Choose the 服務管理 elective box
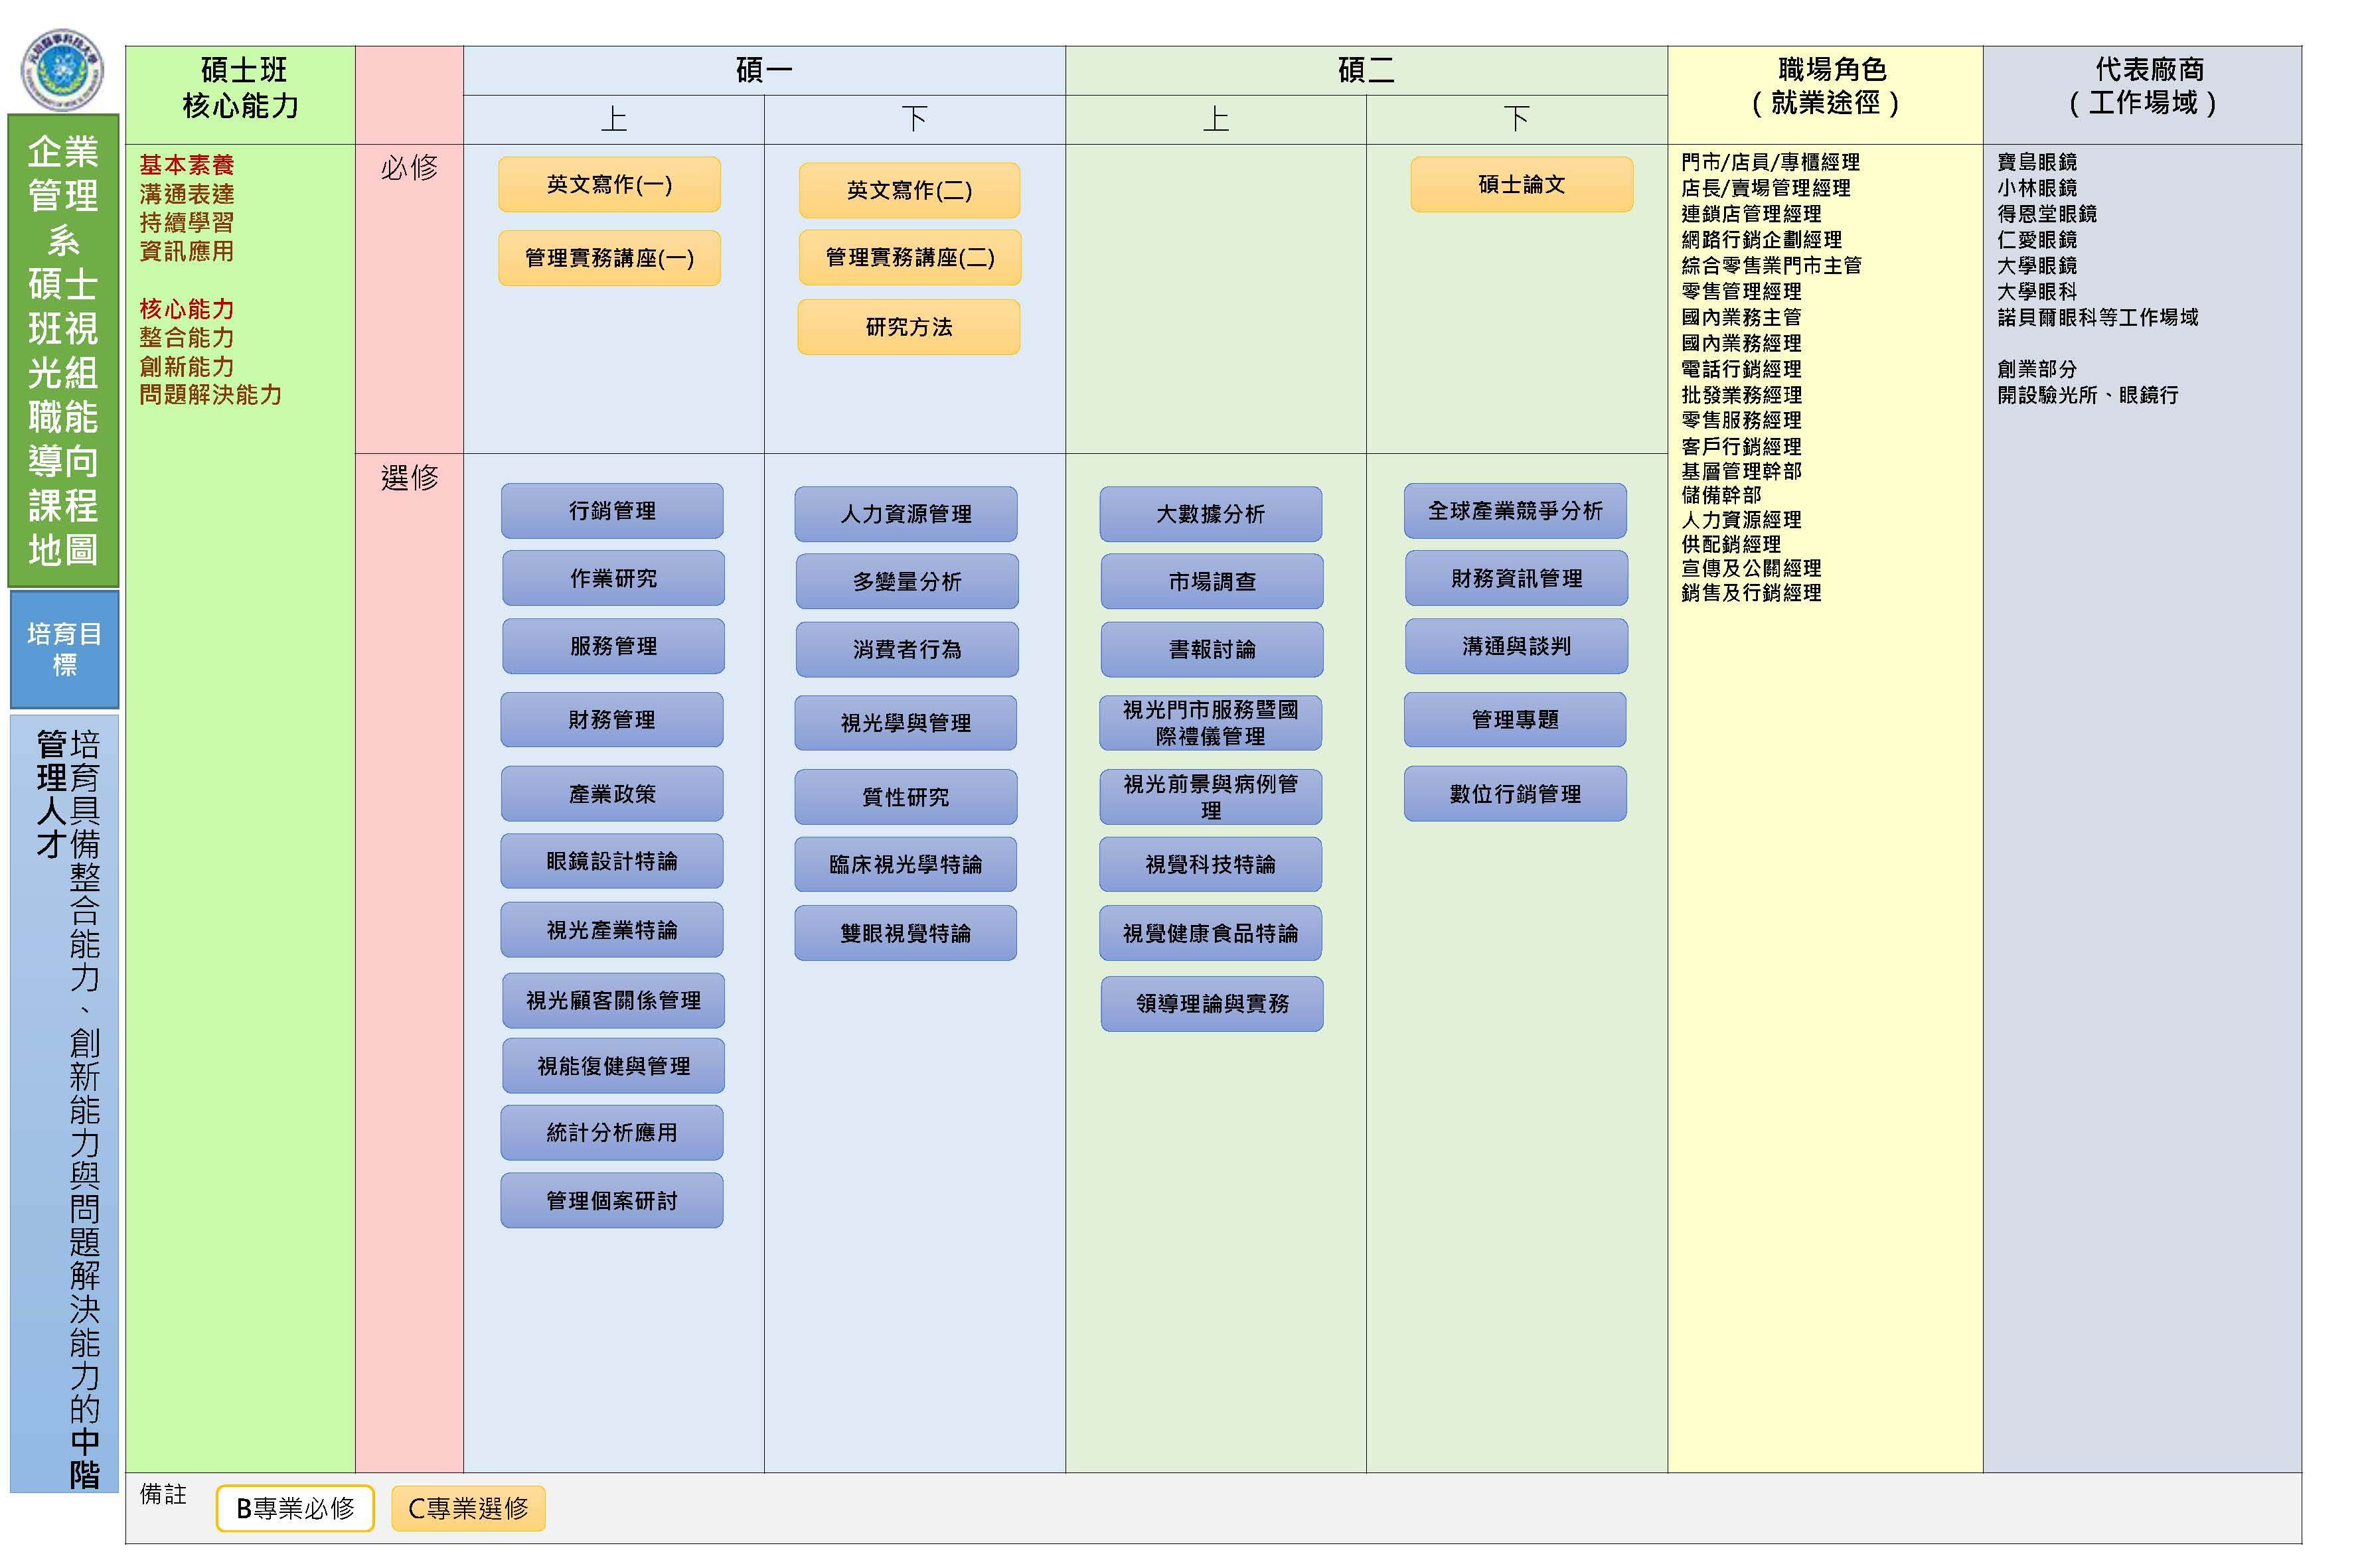This screenshot has height=1568, width=2368. [613, 646]
